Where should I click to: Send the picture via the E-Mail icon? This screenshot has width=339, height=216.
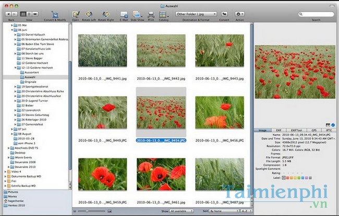coord(124,15)
